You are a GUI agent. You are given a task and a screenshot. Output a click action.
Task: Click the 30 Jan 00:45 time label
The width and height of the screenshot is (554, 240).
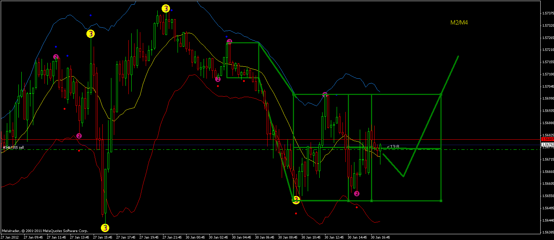tap(196, 237)
